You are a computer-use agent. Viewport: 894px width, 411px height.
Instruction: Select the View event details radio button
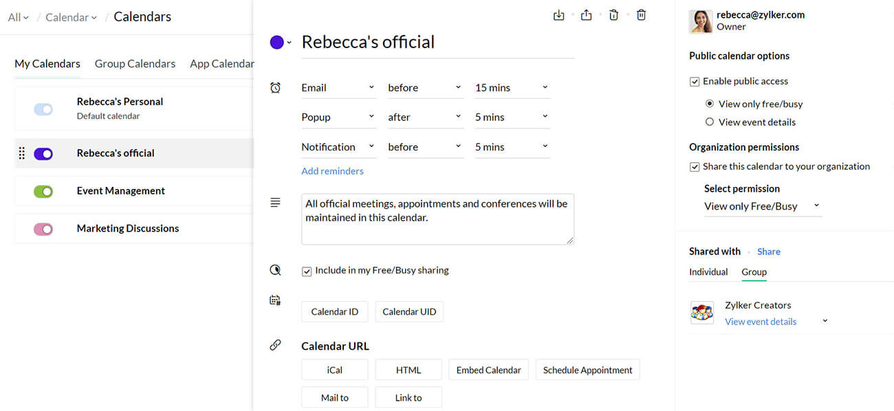pos(710,122)
